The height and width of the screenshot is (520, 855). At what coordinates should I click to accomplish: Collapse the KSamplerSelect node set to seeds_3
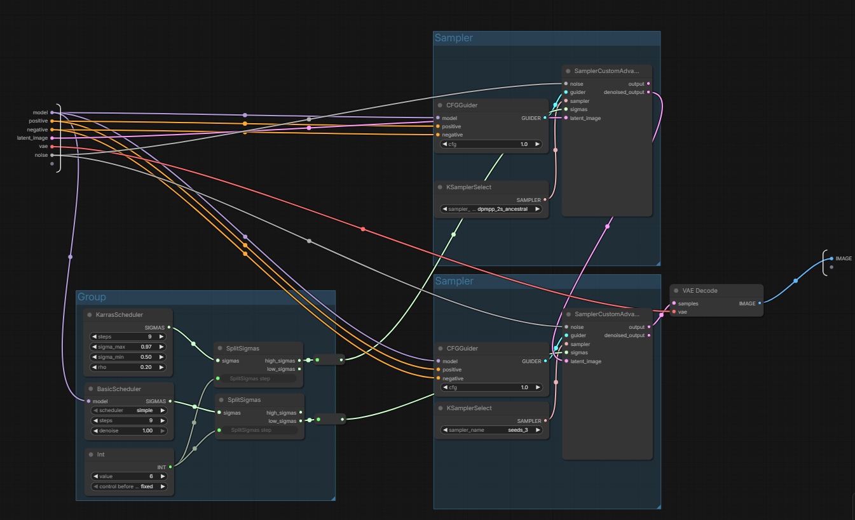point(440,408)
